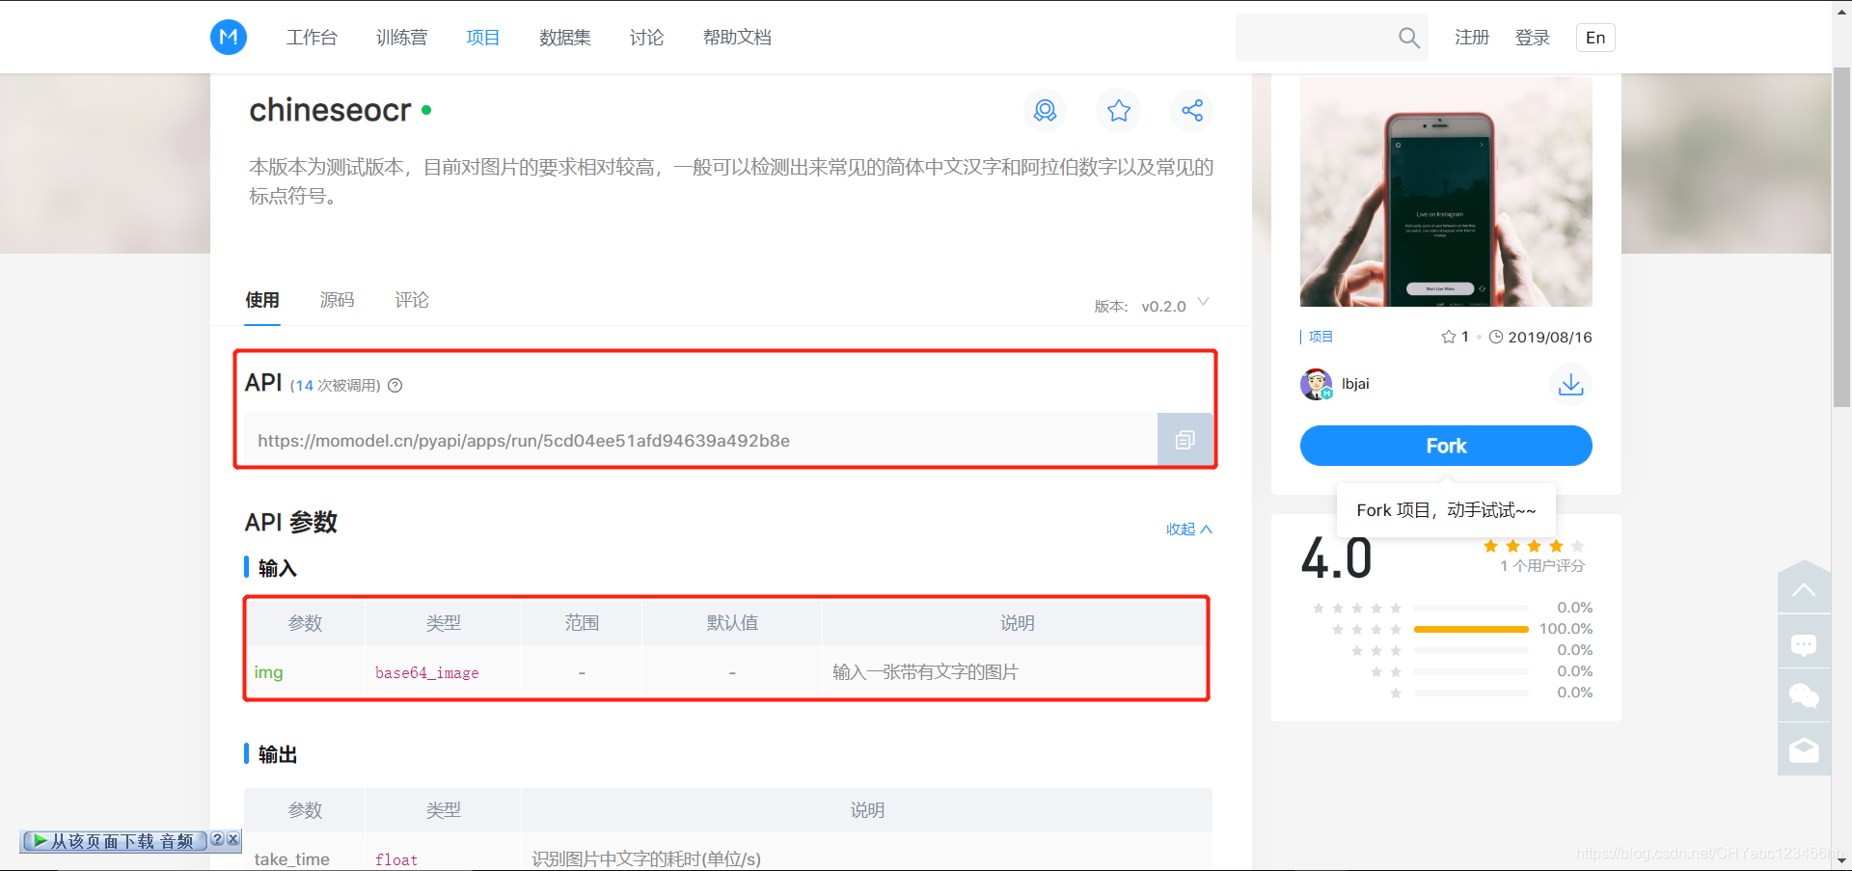The image size is (1852, 871).
Task: Star the chineseocr project
Action: coord(1119,111)
